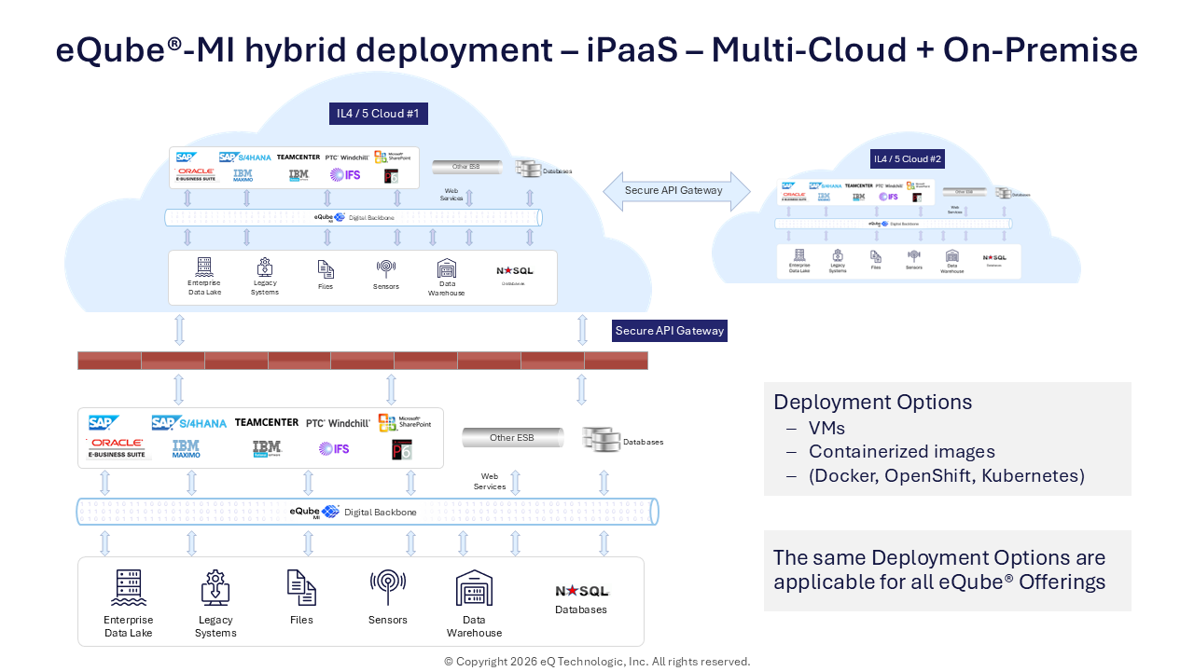Click the Containerized images bullet text
The image size is (1194, 671).
click(x=901, y=452)
